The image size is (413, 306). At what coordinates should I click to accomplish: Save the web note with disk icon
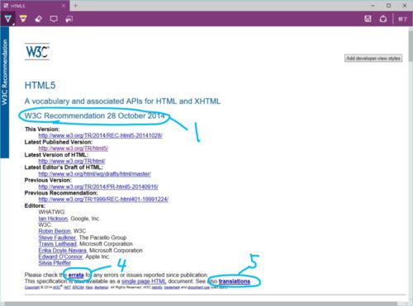368,19
